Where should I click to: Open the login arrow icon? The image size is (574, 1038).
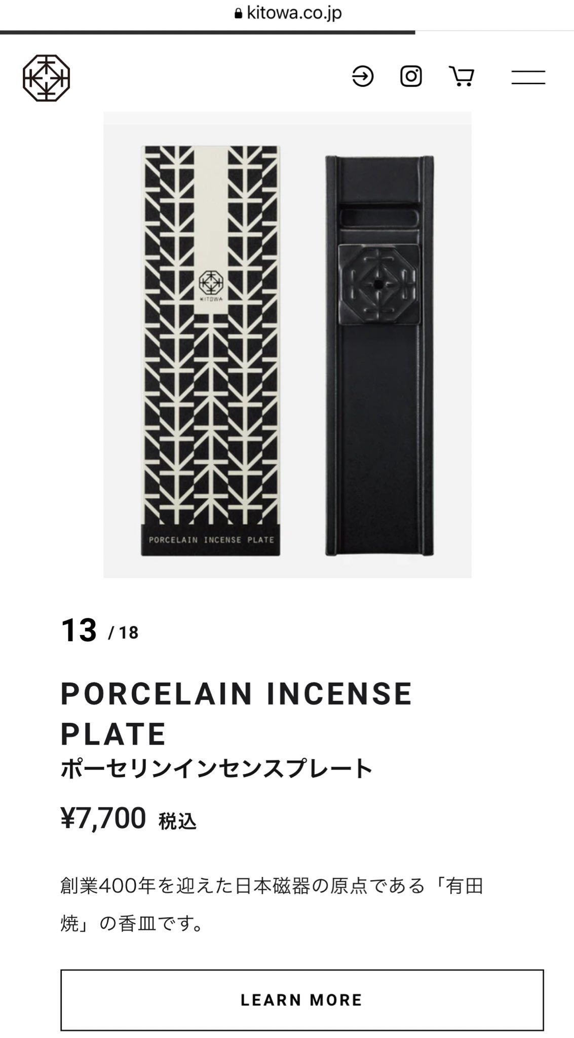point(363,77)
